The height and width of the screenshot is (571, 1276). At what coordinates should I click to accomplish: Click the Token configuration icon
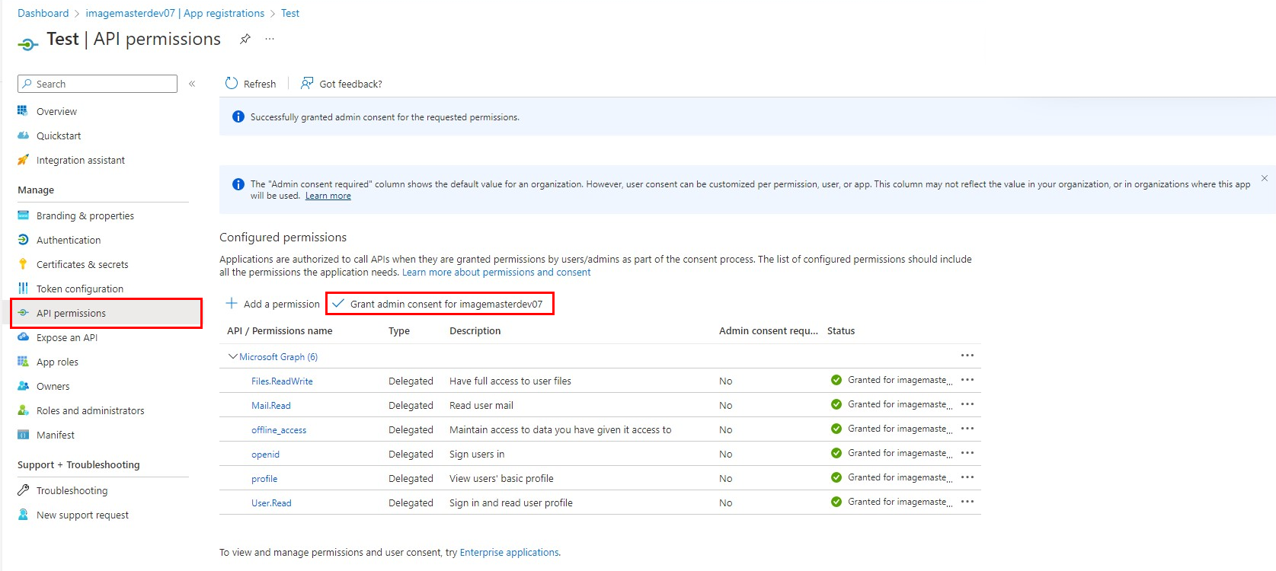pos(23,289)
